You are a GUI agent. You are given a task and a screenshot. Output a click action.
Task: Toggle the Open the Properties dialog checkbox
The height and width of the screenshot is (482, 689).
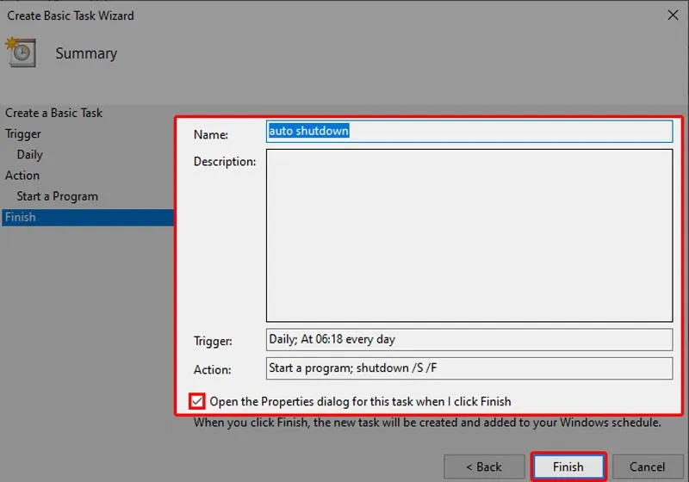[x=199, y=401]
